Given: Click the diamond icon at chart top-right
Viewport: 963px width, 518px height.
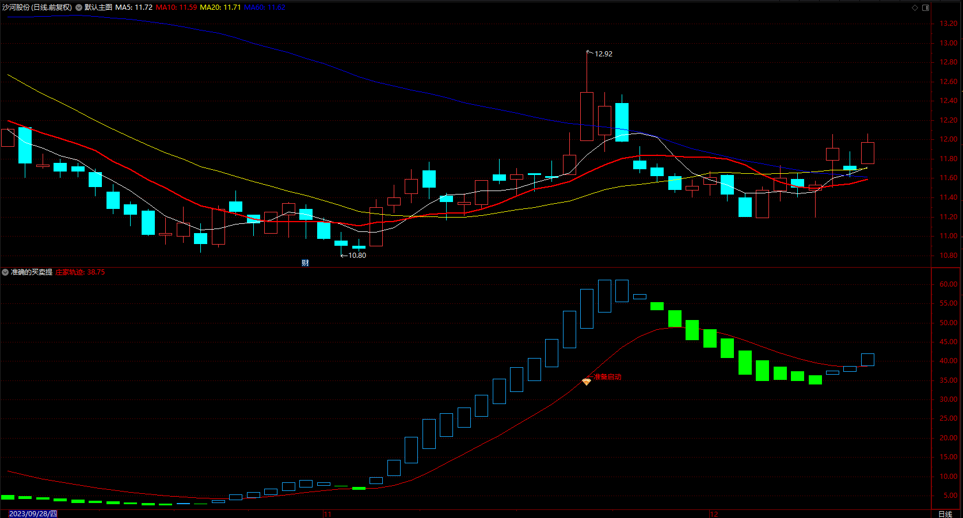Looking at the screenshot, I should pyautogui.click(x=915, y=7).
